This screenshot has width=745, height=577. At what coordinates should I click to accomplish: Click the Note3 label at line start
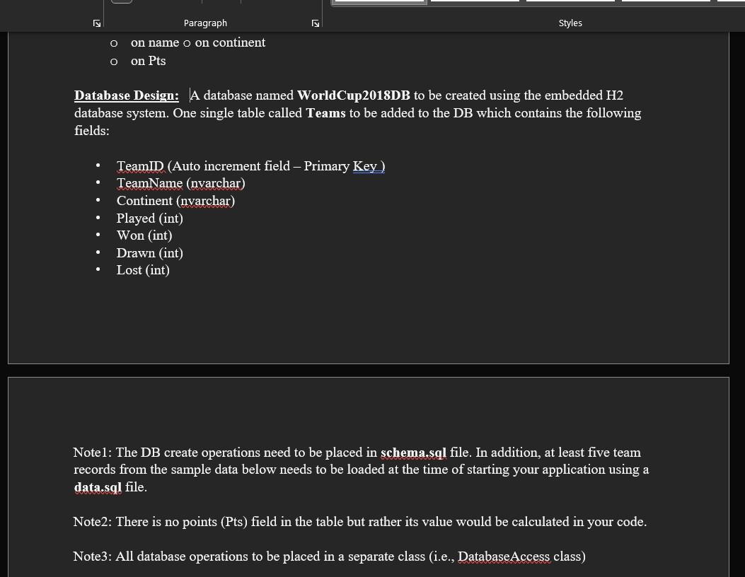(93, 556)
